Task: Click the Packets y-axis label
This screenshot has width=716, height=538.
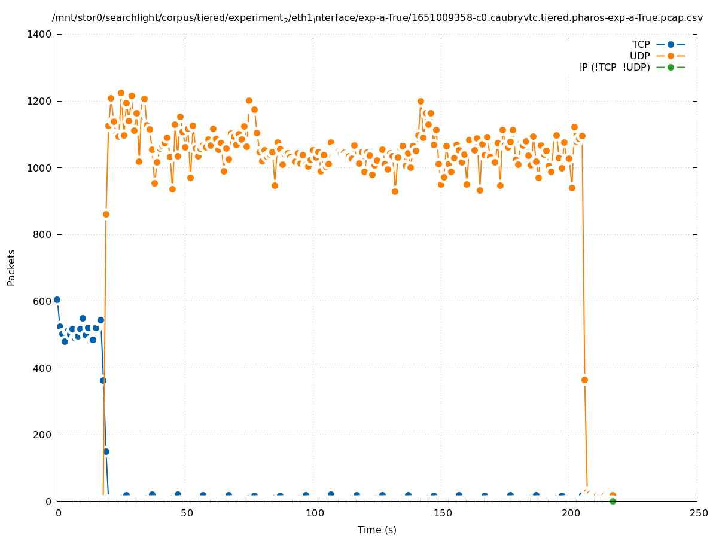Action: tap(11, 267)
